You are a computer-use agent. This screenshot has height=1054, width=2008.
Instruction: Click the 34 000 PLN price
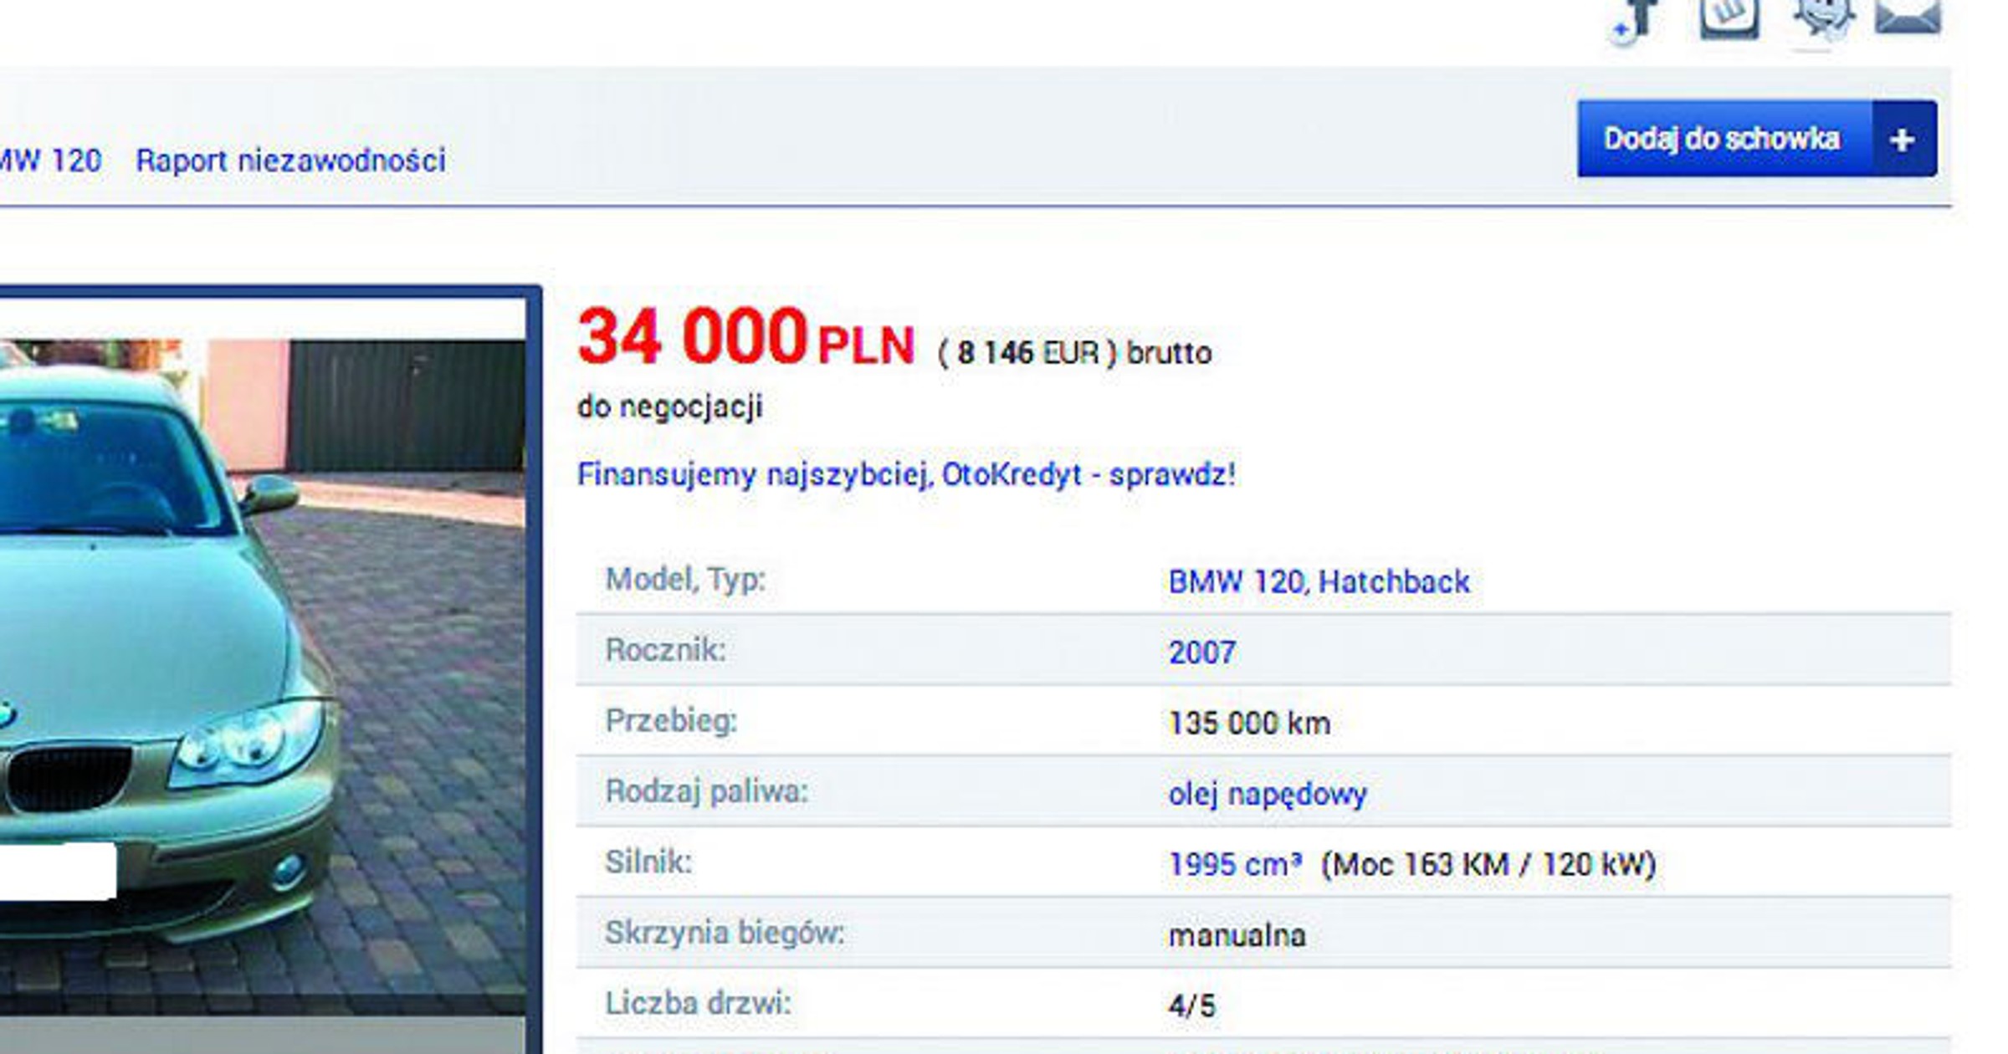(745, 336)
